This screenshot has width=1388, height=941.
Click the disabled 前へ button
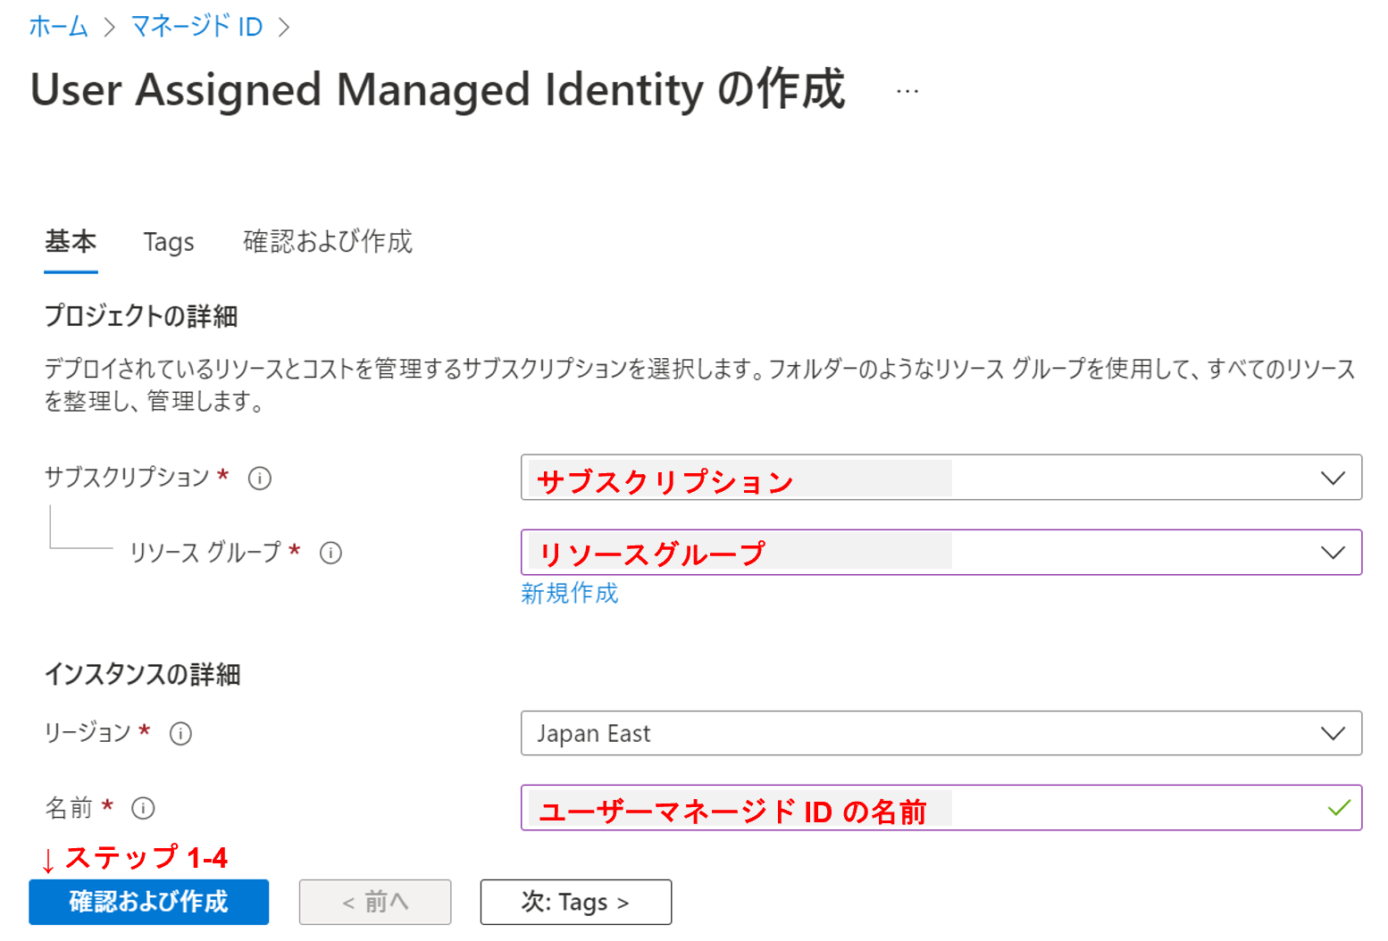coord(374,902)
